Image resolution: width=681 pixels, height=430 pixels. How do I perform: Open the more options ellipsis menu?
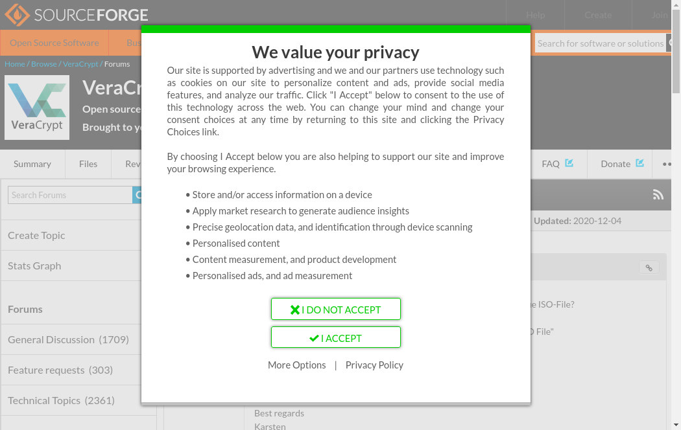(x=667, y=164)
